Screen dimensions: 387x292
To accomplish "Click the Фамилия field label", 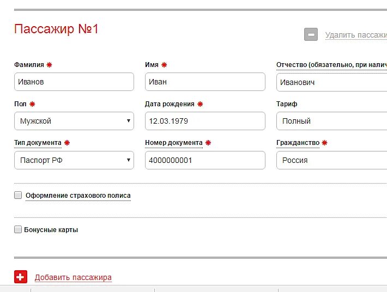I will click(29, 65).
